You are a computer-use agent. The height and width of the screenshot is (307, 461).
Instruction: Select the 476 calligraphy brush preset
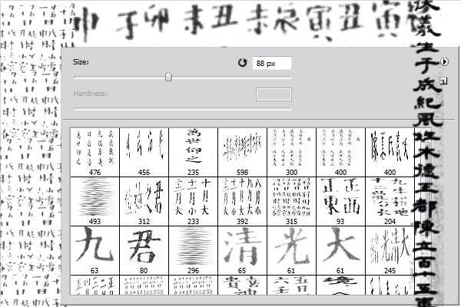coord(95,152)
